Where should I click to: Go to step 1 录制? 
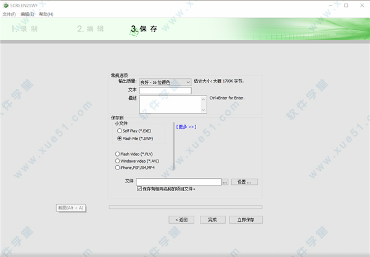[25, 29]
